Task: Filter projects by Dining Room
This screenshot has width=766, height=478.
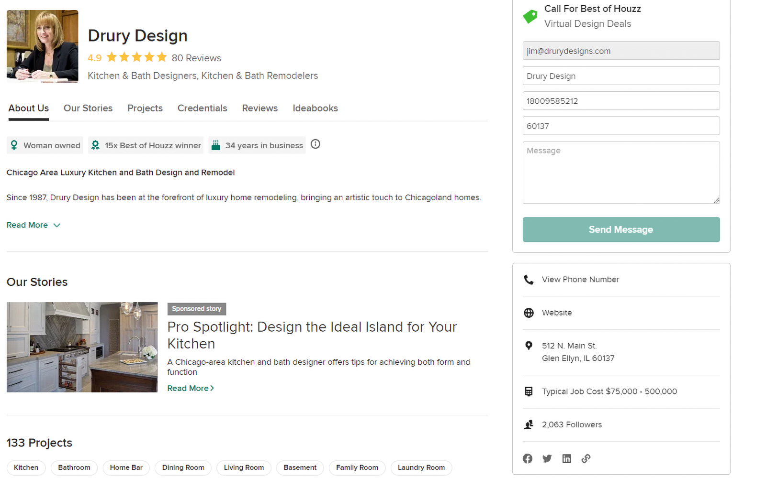Action: (x=183, y=467)
